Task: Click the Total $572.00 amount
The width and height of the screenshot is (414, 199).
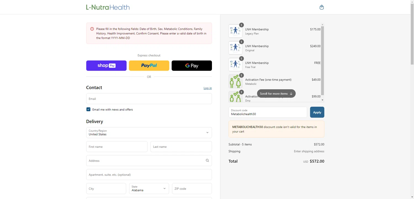Action: coord(317,161)
